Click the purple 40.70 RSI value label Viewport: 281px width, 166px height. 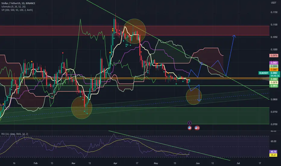tap(273, 152)
